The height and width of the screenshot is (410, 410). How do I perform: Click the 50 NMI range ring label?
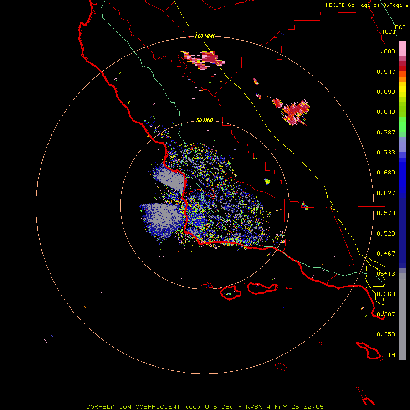(x=205, y=120)
